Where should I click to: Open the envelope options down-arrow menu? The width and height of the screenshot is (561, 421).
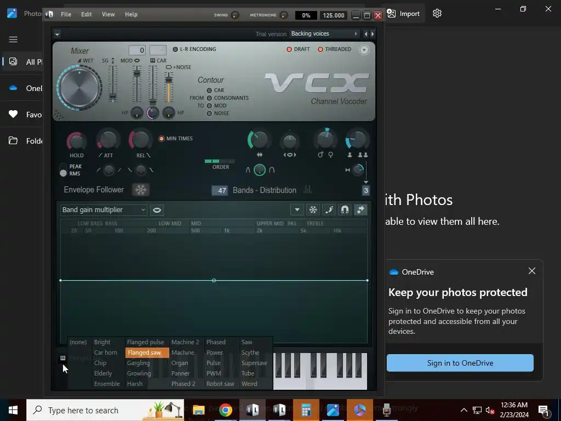click(x=297, y=210)
